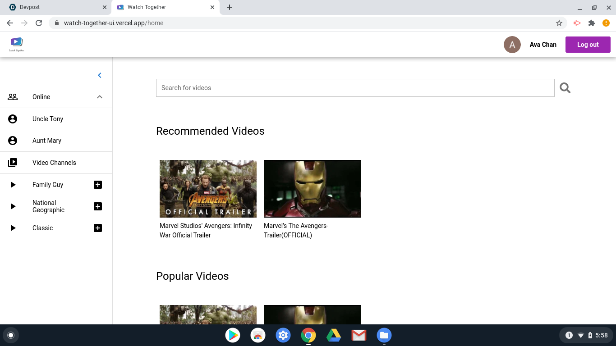Click the play icon beside Classic

pos(13,228)
